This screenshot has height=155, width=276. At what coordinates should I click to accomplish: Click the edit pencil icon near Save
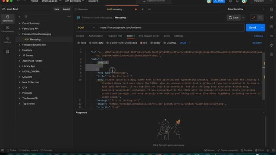pos(254,18)
